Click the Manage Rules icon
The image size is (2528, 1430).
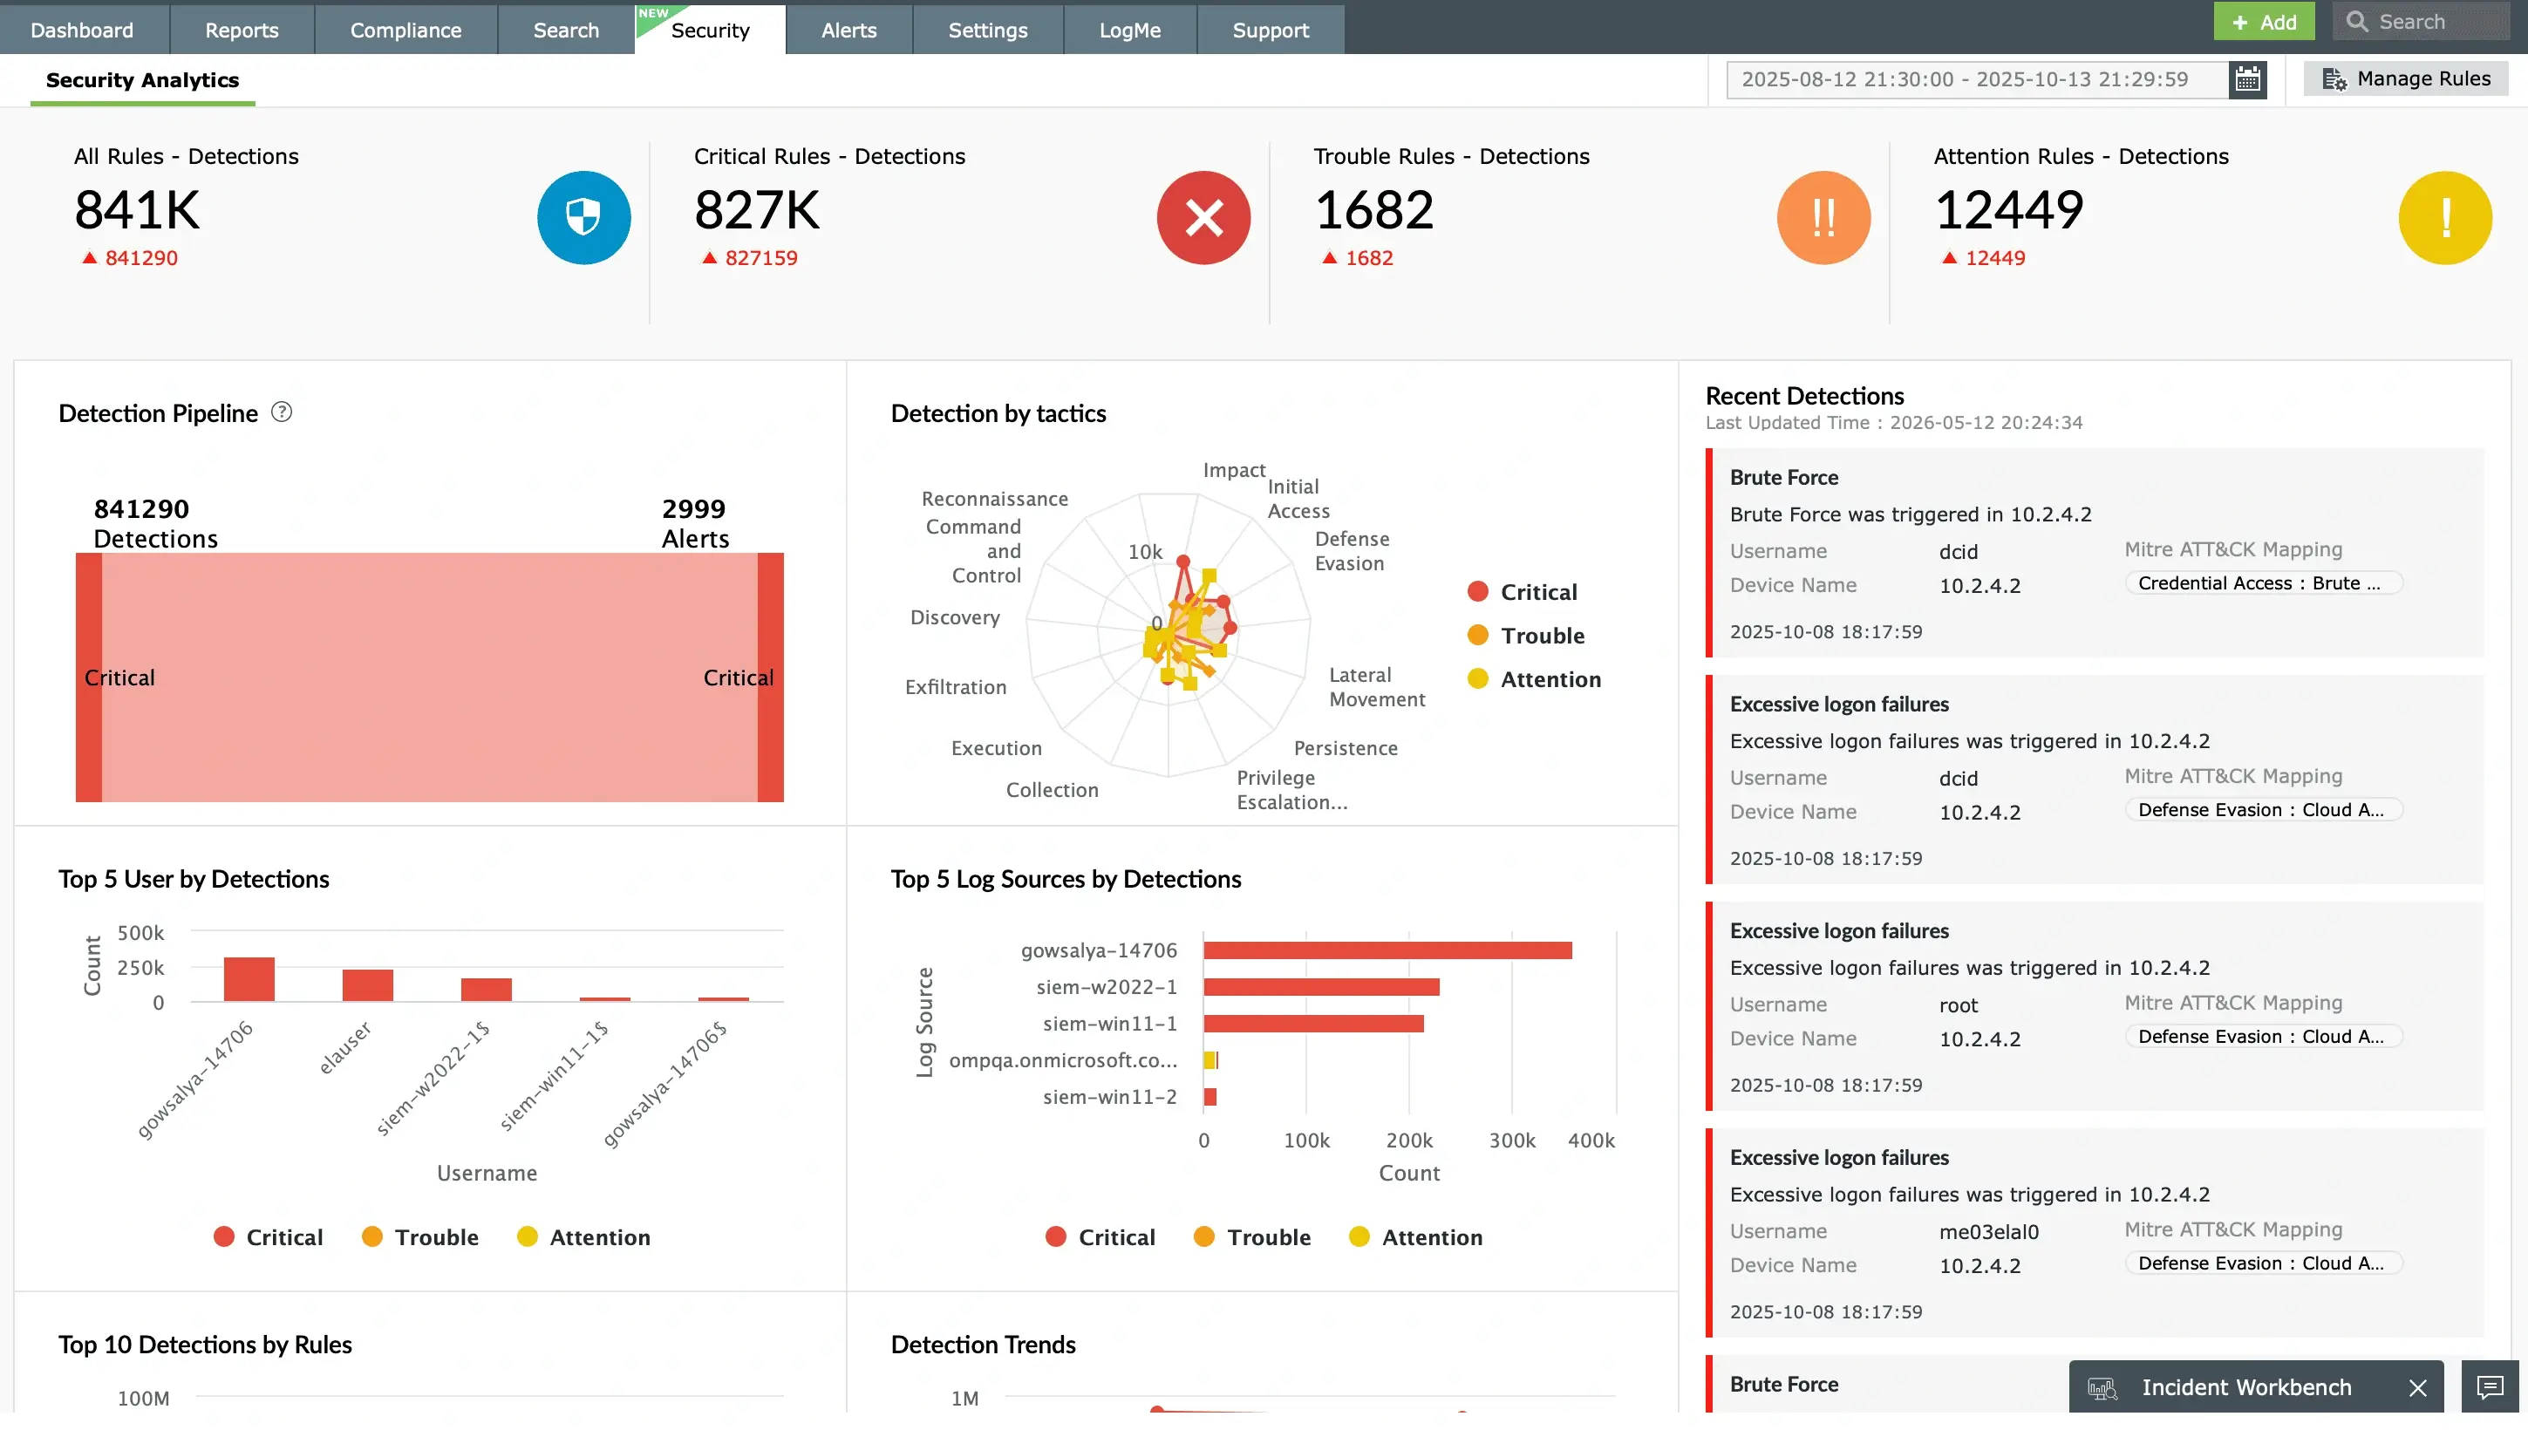2334,79
